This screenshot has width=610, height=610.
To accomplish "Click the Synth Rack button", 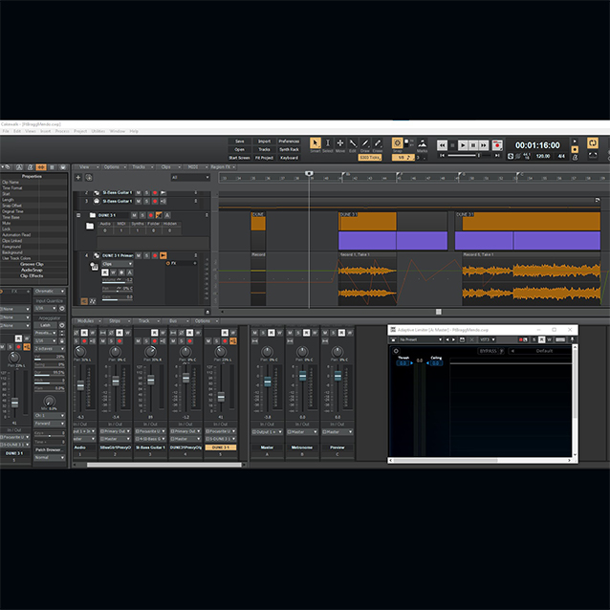I will (289, 149).
